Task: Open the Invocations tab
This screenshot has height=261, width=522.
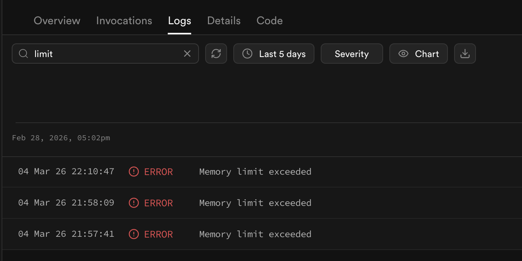Action: 124,21
